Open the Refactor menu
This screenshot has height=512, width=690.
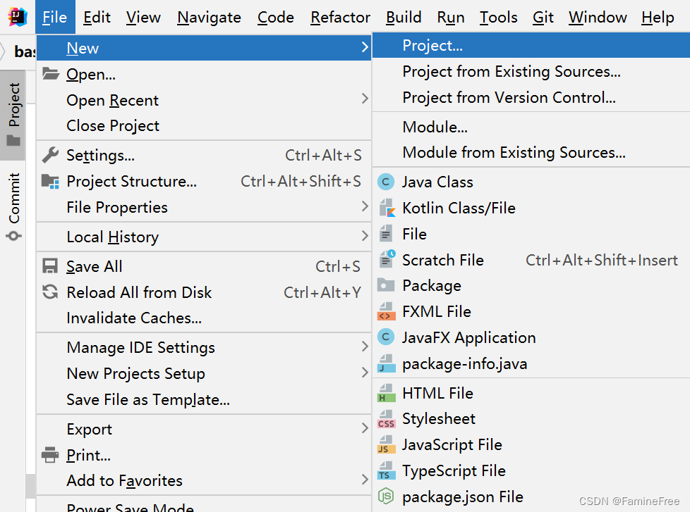point(340,17)
